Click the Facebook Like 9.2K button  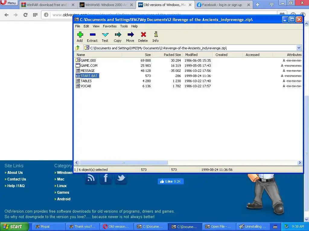point(171,181)
